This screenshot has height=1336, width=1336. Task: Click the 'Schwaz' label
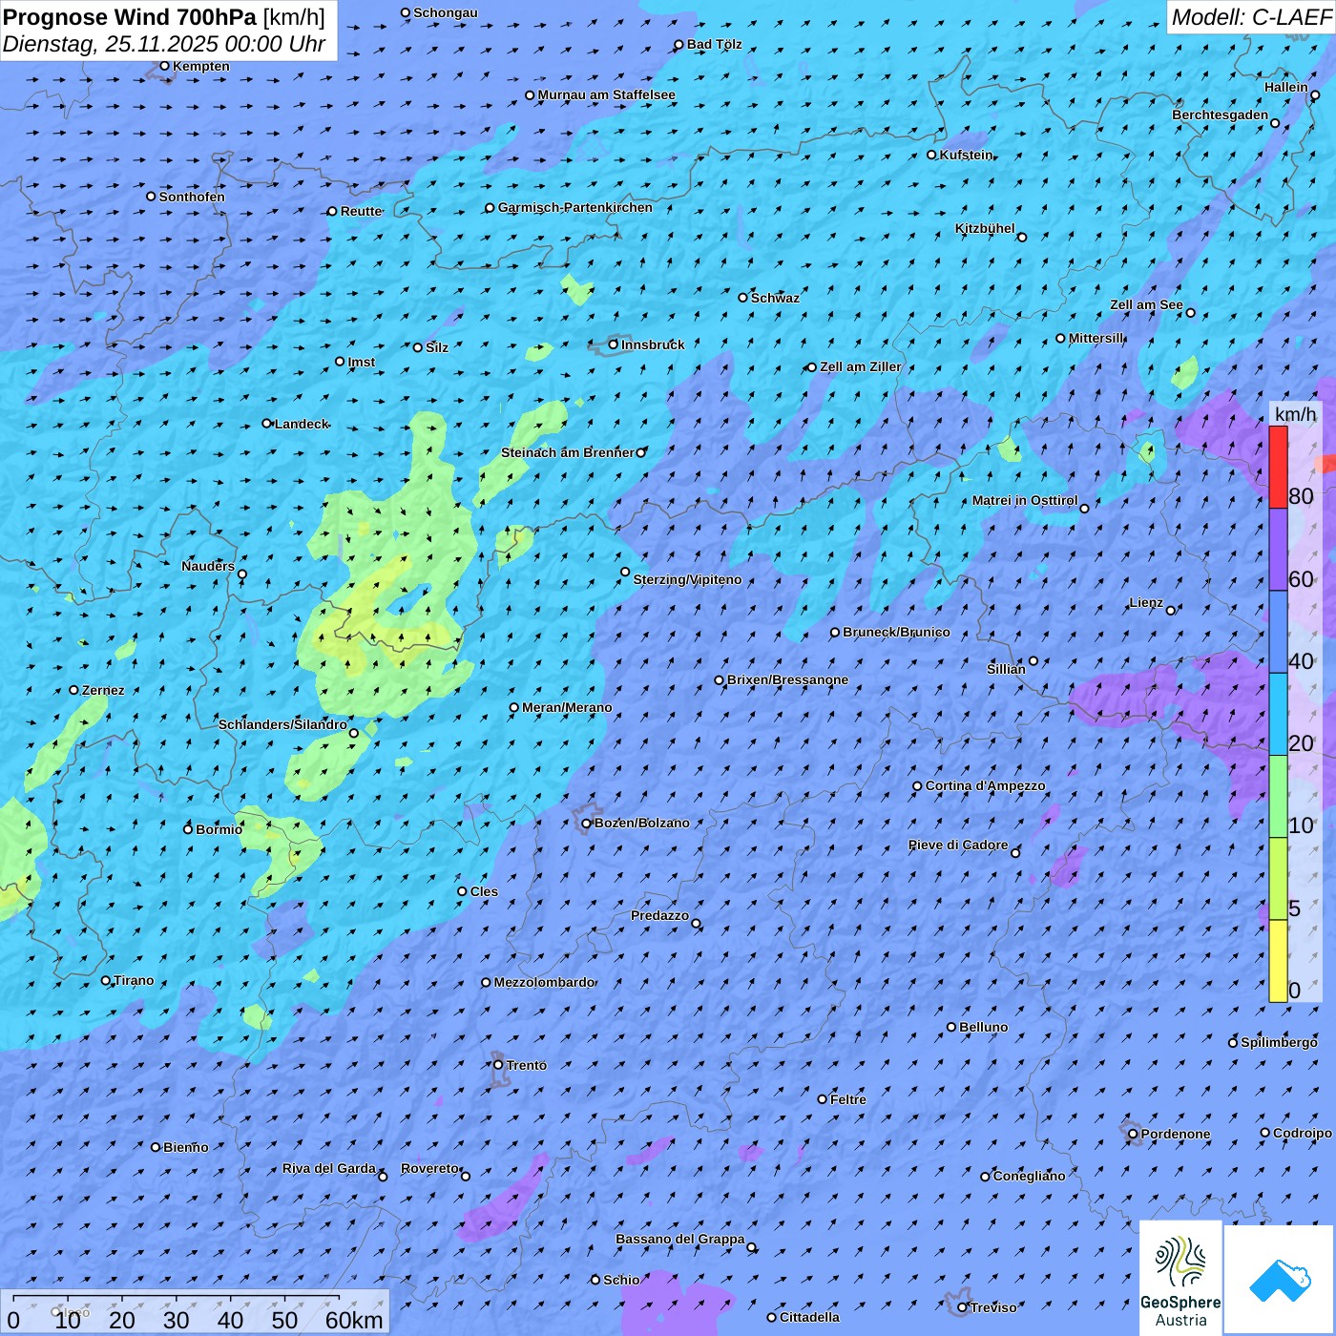pyautogui.click(x=775, y=298)
